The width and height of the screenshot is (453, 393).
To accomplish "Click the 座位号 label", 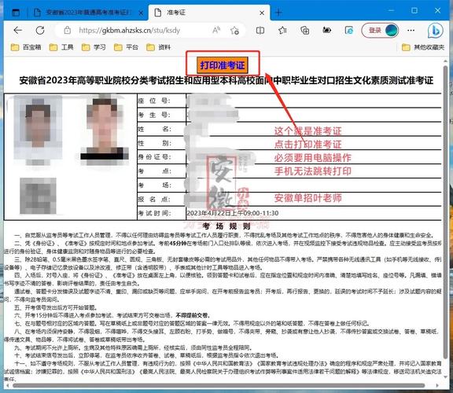I will (x=154, y=101).
